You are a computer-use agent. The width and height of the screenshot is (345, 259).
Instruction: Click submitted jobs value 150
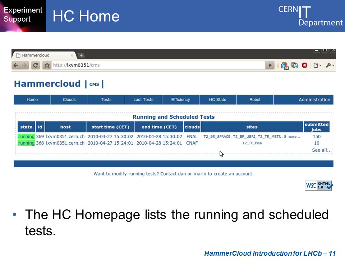pyautogui.click(x=317, y=137)
